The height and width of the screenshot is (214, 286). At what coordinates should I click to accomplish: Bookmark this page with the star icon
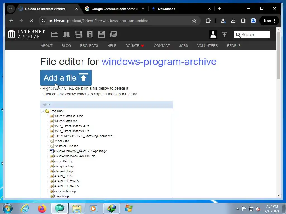(194, 21)
